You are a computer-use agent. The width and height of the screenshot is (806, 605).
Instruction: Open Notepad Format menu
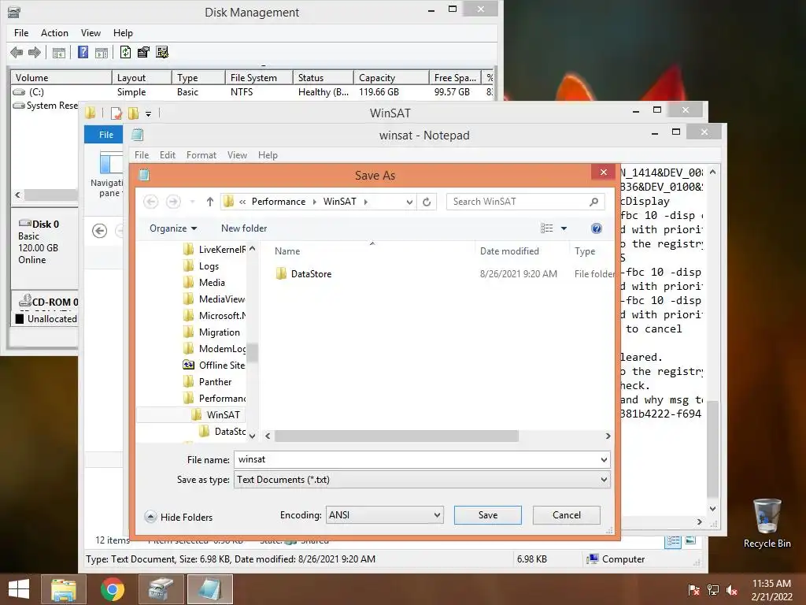201,155
